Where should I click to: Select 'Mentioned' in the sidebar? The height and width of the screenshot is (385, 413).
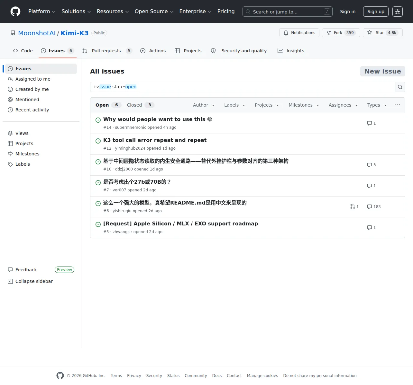[41, 100]
